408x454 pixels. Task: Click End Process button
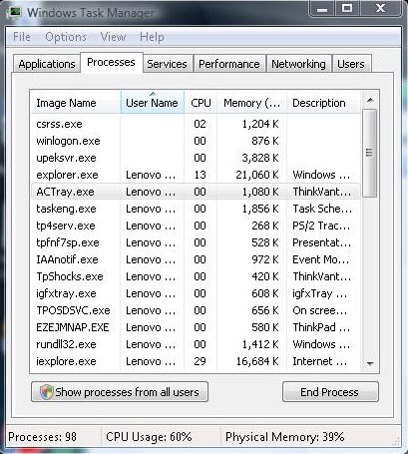(330, 392)
